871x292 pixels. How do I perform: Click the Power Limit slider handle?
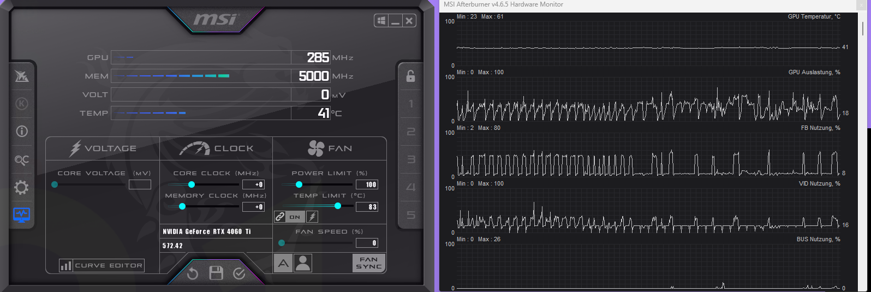click(x=299, y=184)
